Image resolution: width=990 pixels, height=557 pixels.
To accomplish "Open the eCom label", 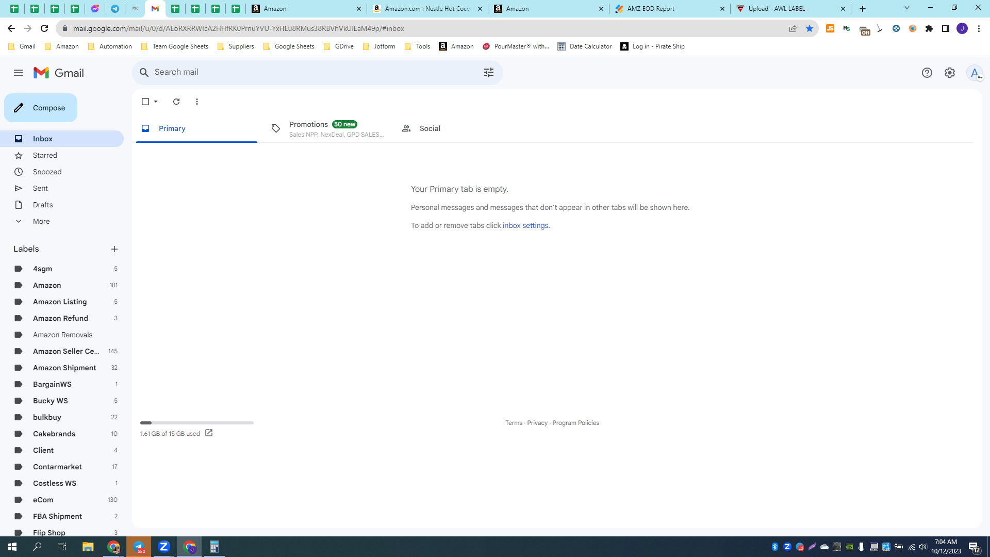I will (62, 500).
